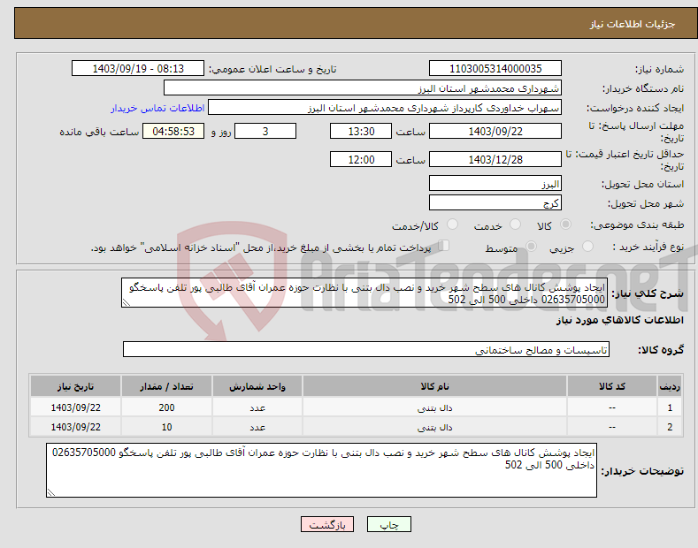Open the اطلاعات تماس خریدار link
This screenshot has width=698, height=548.
pos(157,108)
